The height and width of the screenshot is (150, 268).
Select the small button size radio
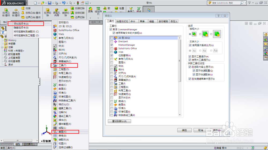190,34
